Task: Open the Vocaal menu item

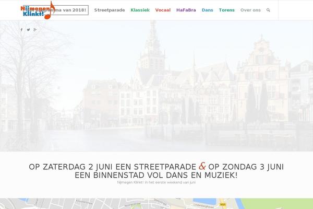Action: pos(163,10)
